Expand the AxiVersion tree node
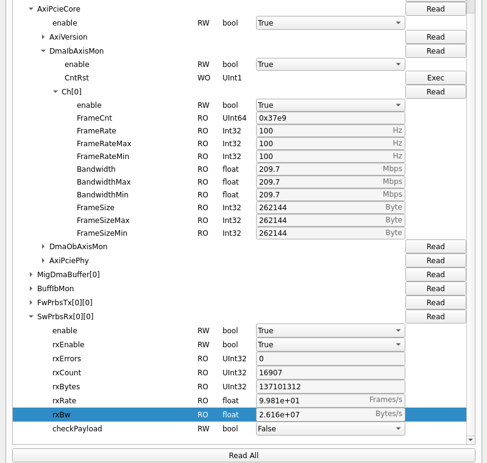 [43, 37]
